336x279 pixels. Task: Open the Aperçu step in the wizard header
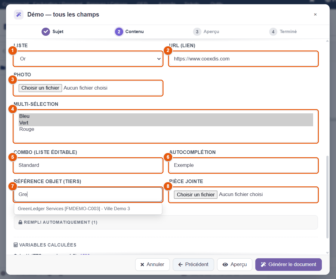pos(206,32)
